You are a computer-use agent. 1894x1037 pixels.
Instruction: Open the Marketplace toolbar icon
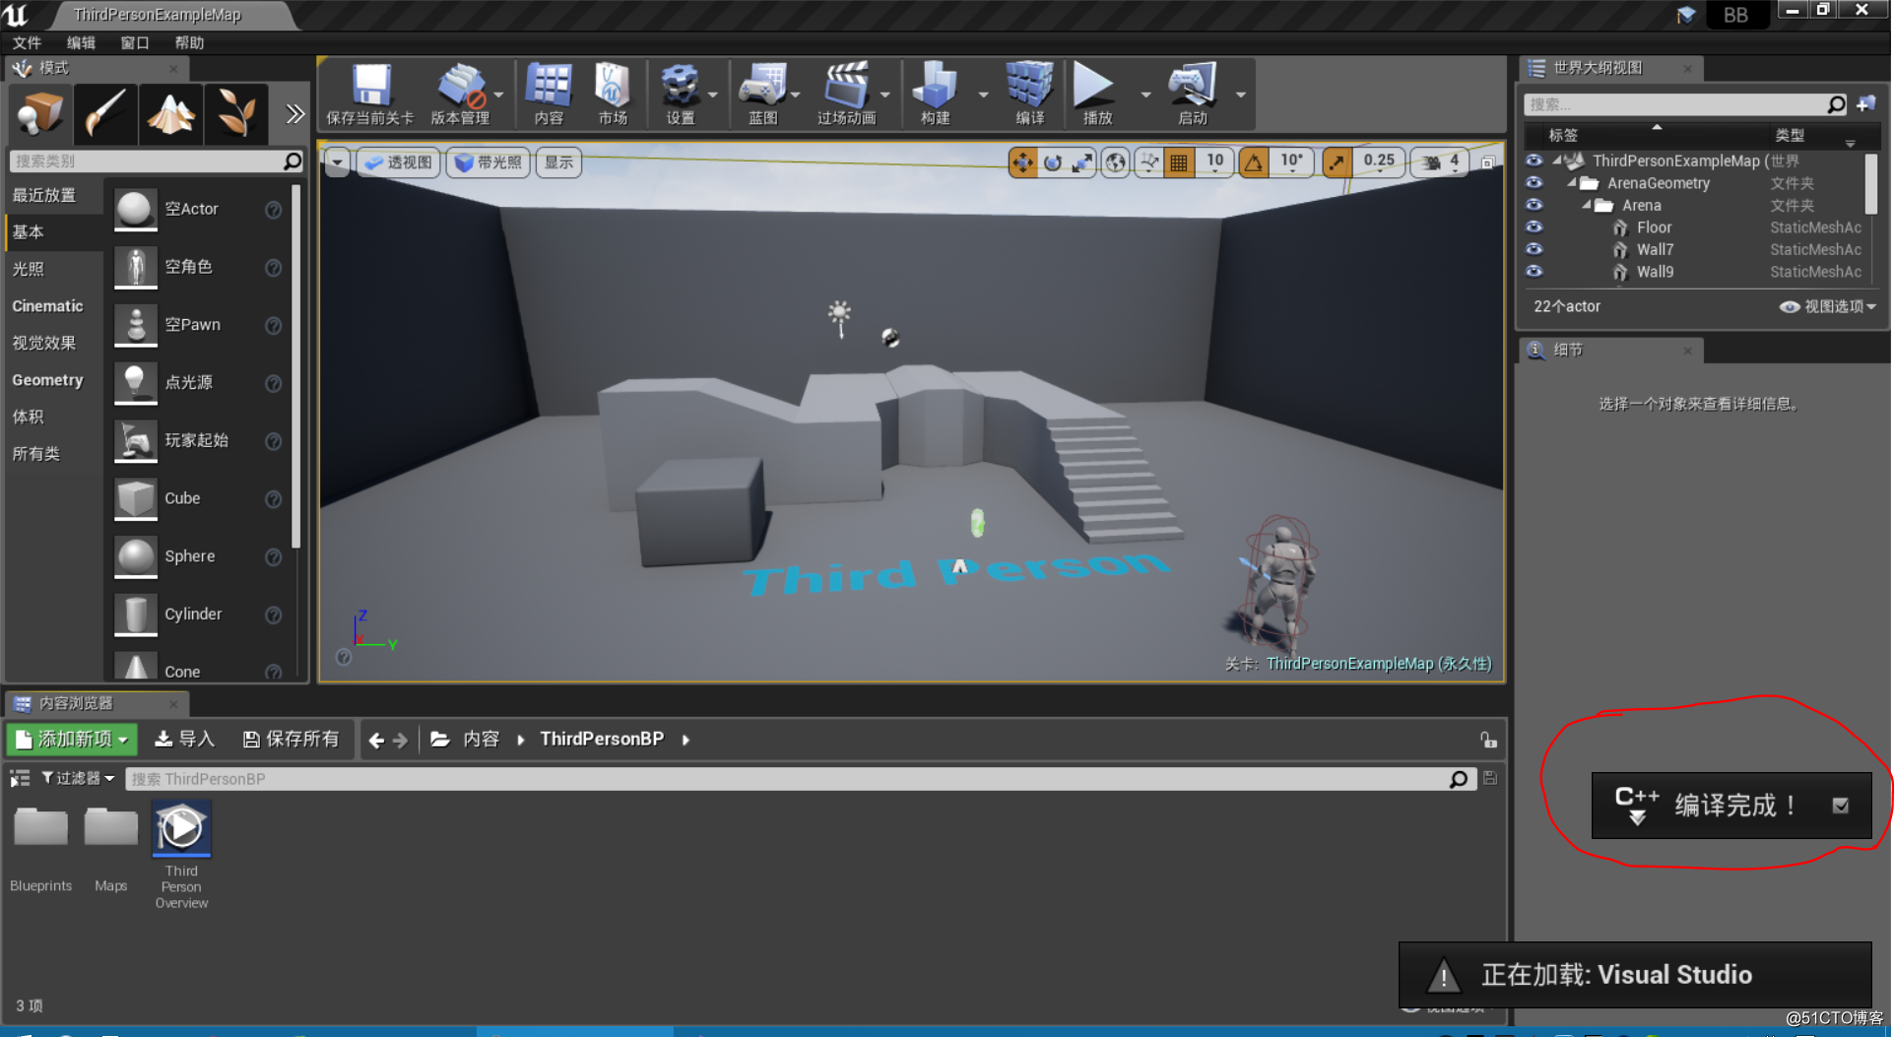[613, 94]
